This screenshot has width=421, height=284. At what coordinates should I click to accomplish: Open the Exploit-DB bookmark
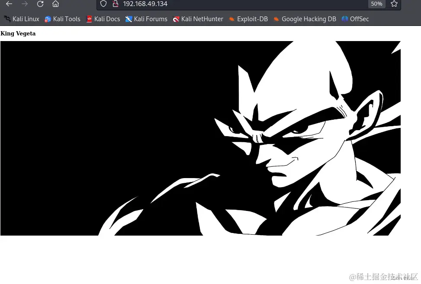(x=248, y=19)
